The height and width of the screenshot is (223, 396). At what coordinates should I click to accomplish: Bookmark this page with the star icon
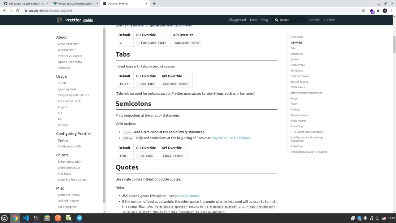pos(363,11)
